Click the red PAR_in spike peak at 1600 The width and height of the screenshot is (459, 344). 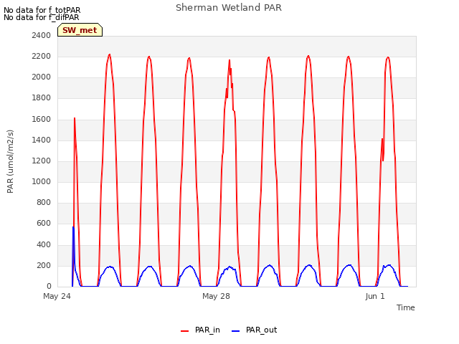pos(75,118)
